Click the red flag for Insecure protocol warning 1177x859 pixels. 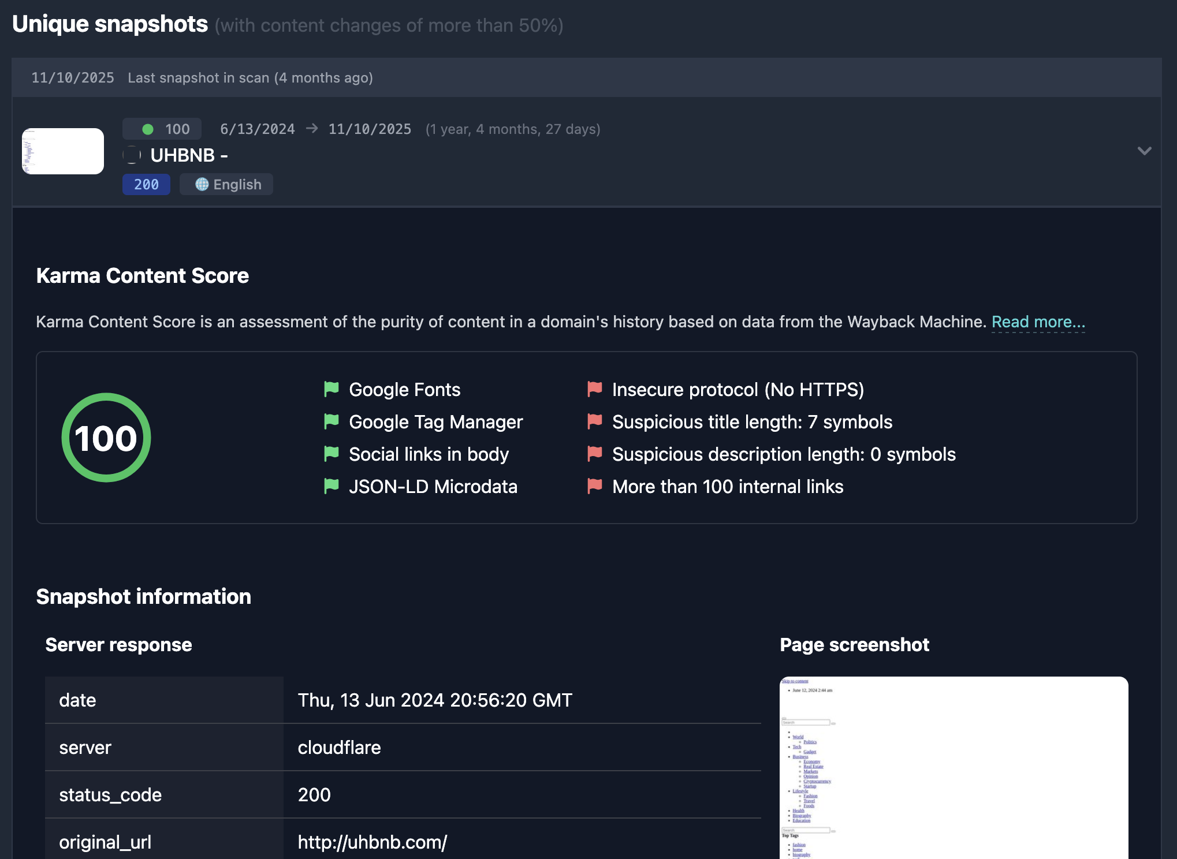pos(594,390)
